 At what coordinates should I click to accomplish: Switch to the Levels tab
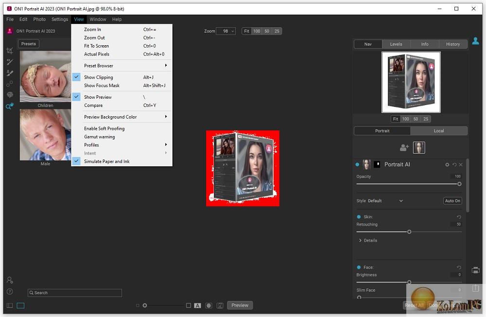pyautogui.click(x=396, y=44)
